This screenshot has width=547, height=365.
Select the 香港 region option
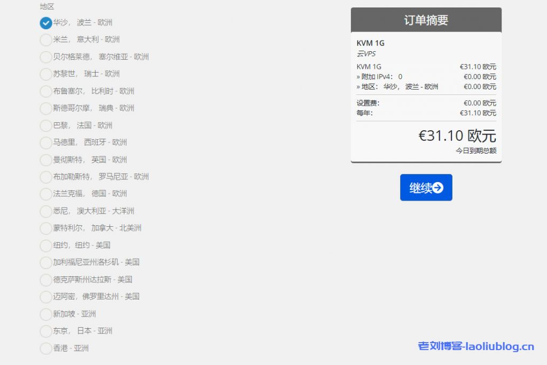pyautogui.click(x=45, y=348)
